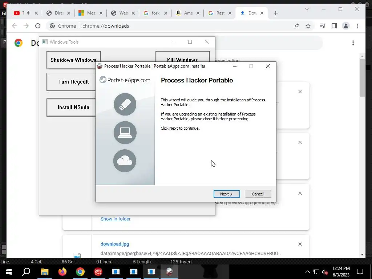Screen dimensions: 372x279
Task: Open Firefox from taskbar
Action: [x=62, y=272]
